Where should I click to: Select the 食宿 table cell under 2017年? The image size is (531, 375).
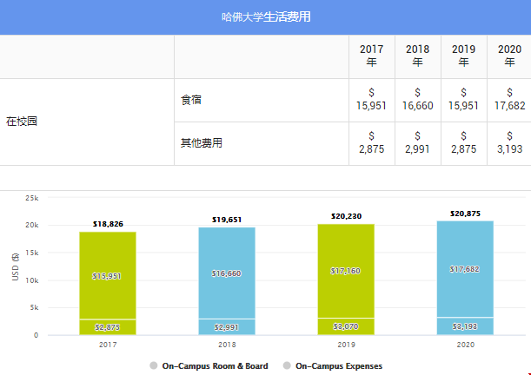coord(372,100)
